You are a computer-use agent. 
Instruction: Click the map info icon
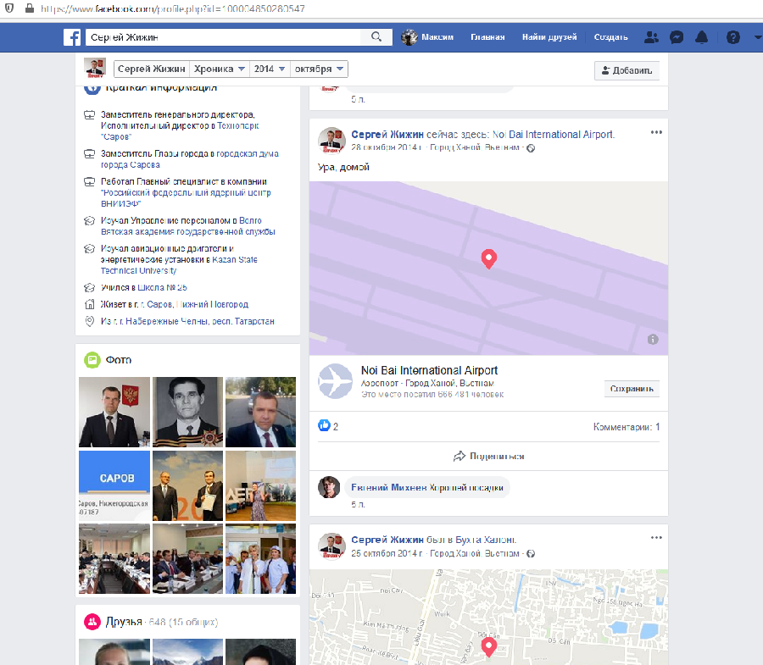pyautogui.click(x=653, y=339)
